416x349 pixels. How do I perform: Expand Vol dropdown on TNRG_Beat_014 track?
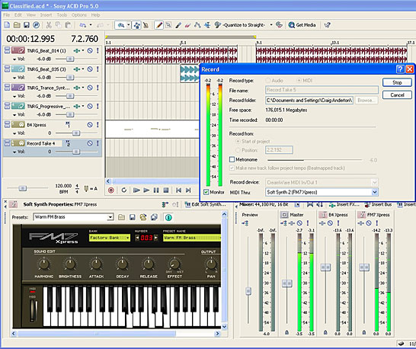coord(14,59)
